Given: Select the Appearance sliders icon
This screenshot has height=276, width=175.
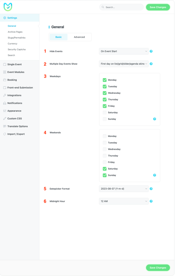Looking at the screenshot, I should (x=5, y=111).
